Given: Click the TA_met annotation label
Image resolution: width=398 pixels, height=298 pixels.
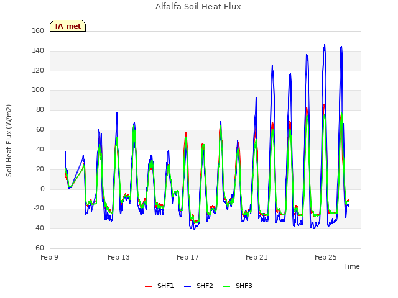Looking at the screenshot, I should point(68,26).
